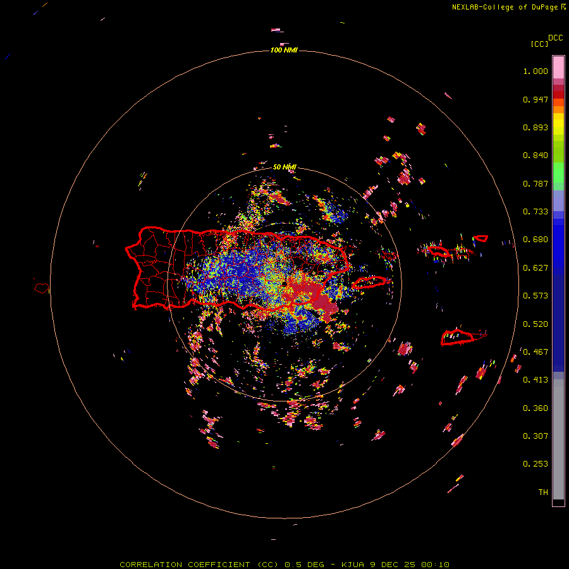This screenshot has width=569, height=569.
Task: Click the small Mona Island outline at far left
Action: (x=42, y=288)
